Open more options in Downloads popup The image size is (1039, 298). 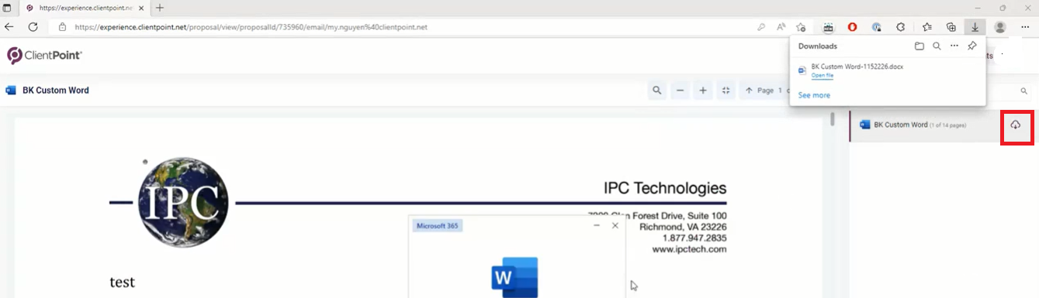(954, 46)
